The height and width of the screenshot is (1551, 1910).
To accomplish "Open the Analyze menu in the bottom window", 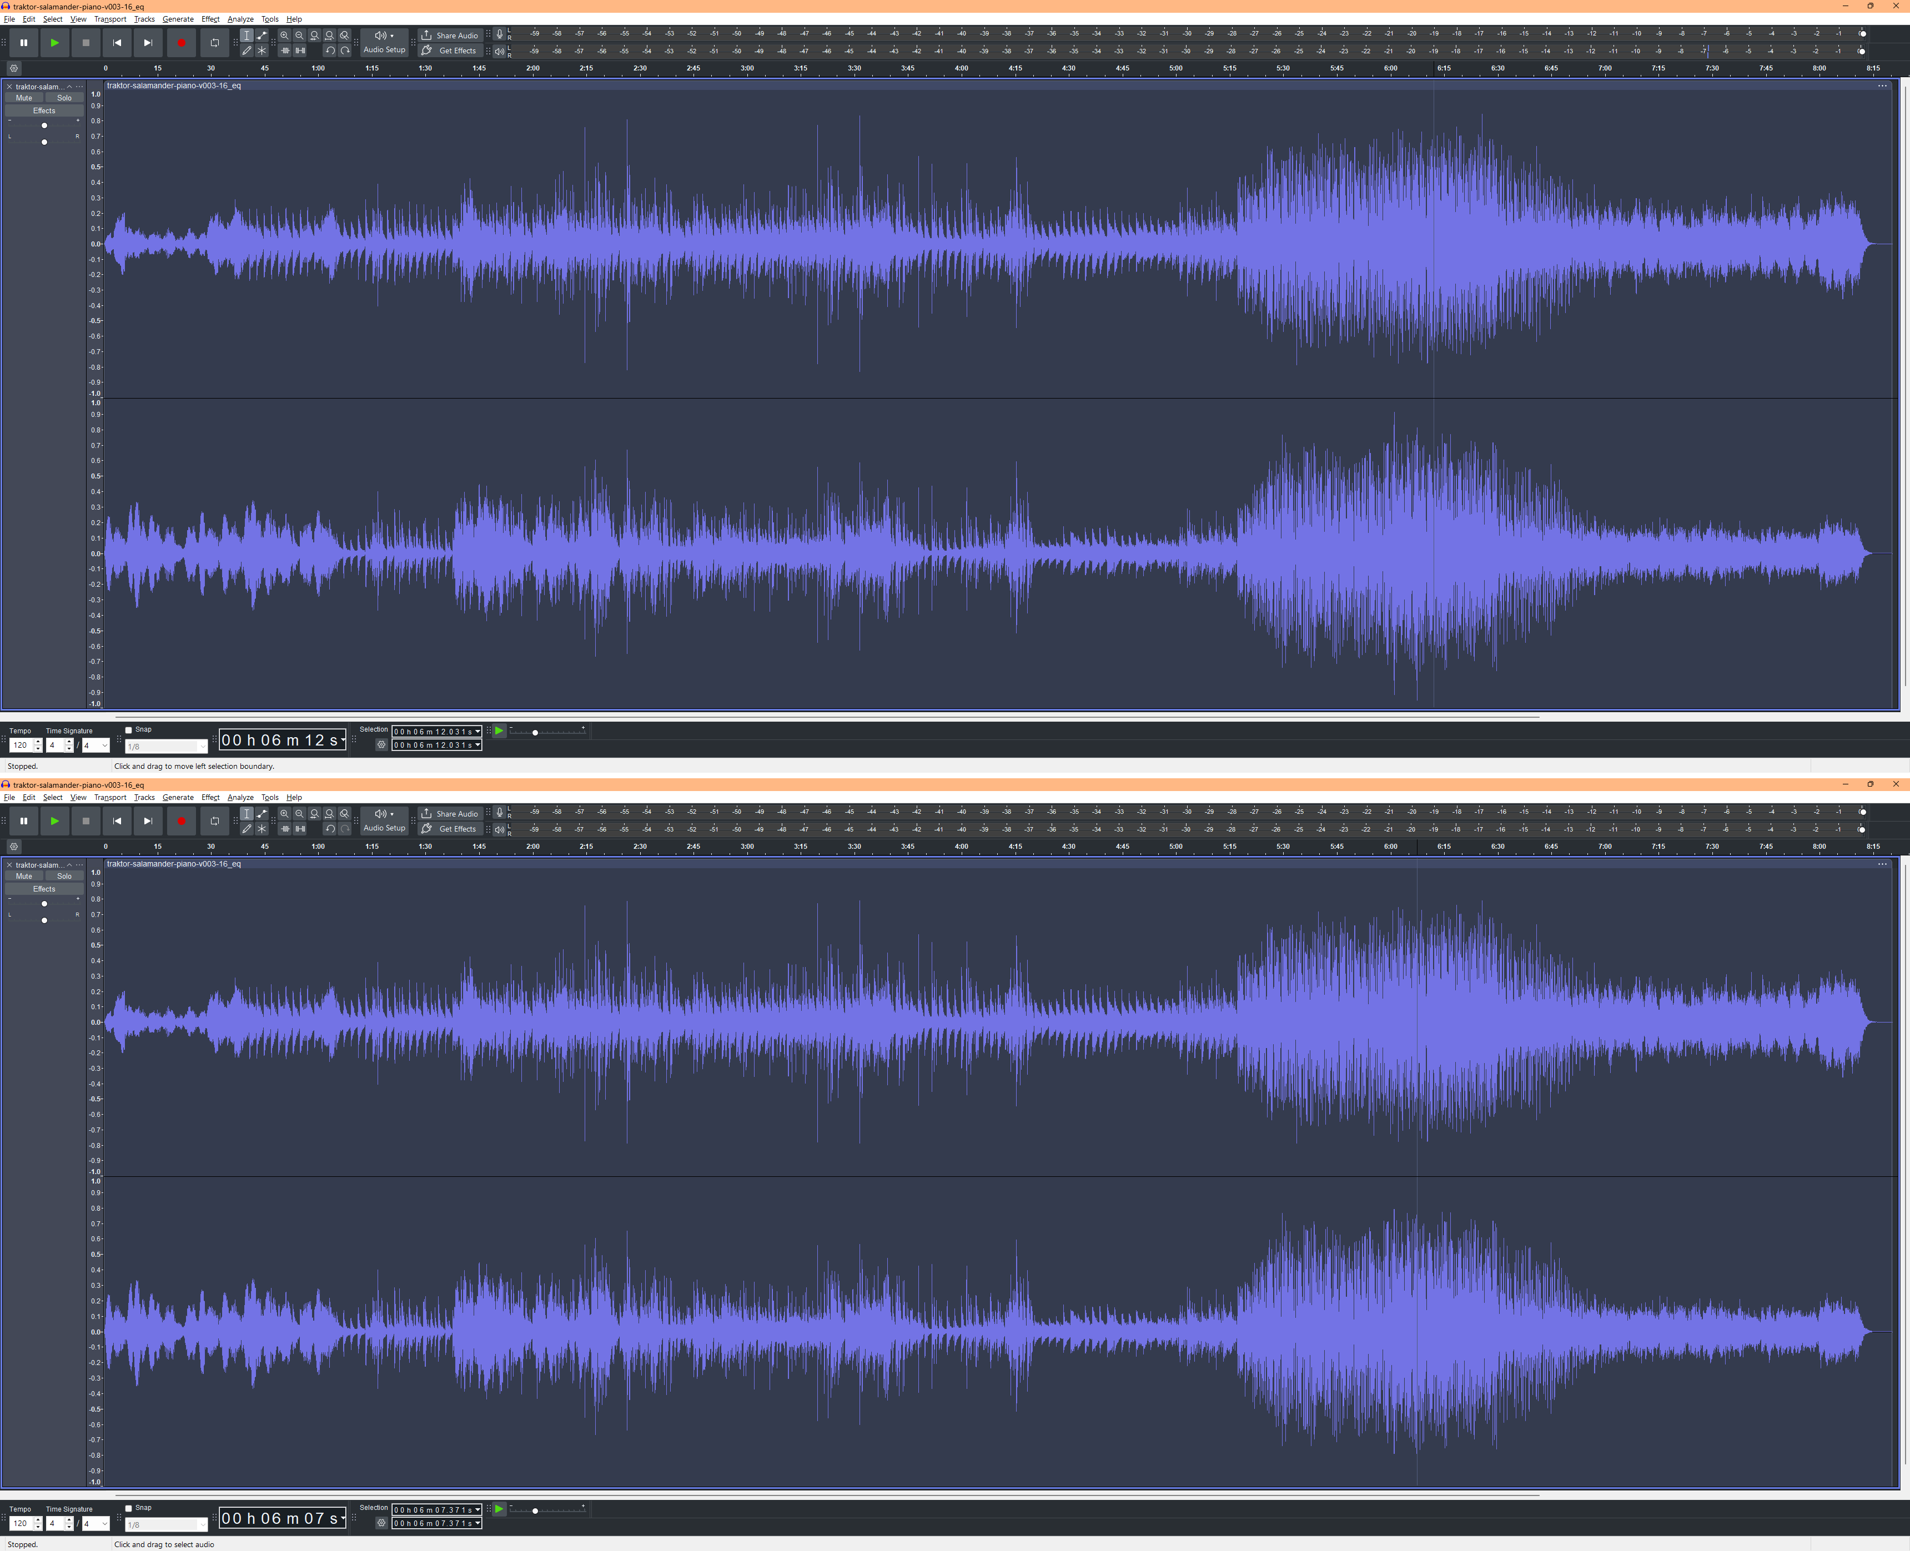I will point(239,797).
